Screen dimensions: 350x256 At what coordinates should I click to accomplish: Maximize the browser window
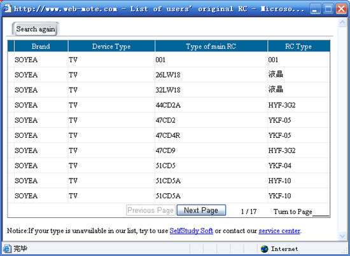(328, 9)
